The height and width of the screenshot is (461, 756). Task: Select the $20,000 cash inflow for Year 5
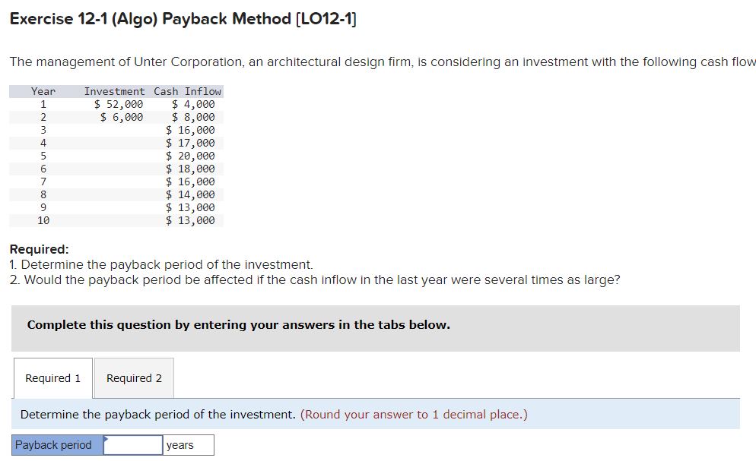coord(191,155)
